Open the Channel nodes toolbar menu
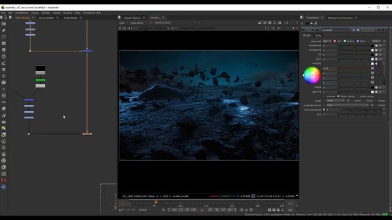The width and height of the screenshot is (392, 220). coord(4,43)
